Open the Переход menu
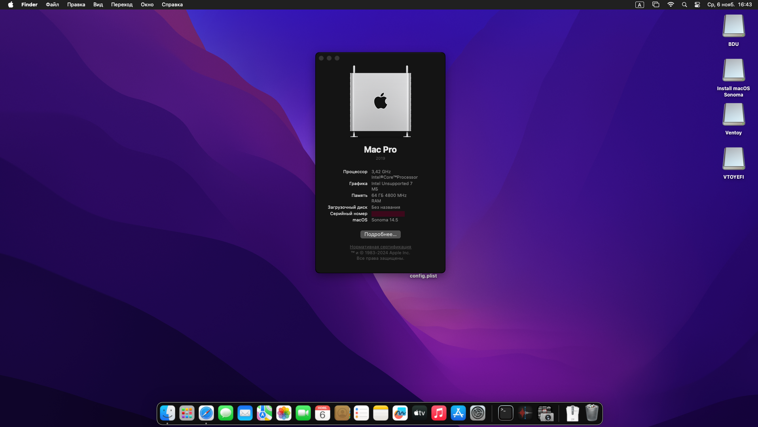 pyautogui.click(x=122, y=5)
